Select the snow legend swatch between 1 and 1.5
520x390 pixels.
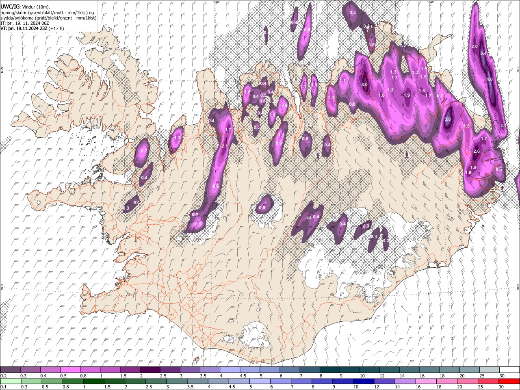pyautogui.click(x=110, y=370)
